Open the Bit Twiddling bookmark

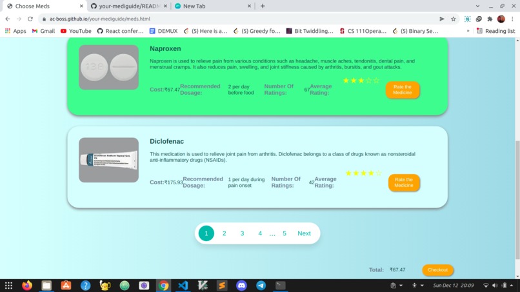tap(310, 31)
